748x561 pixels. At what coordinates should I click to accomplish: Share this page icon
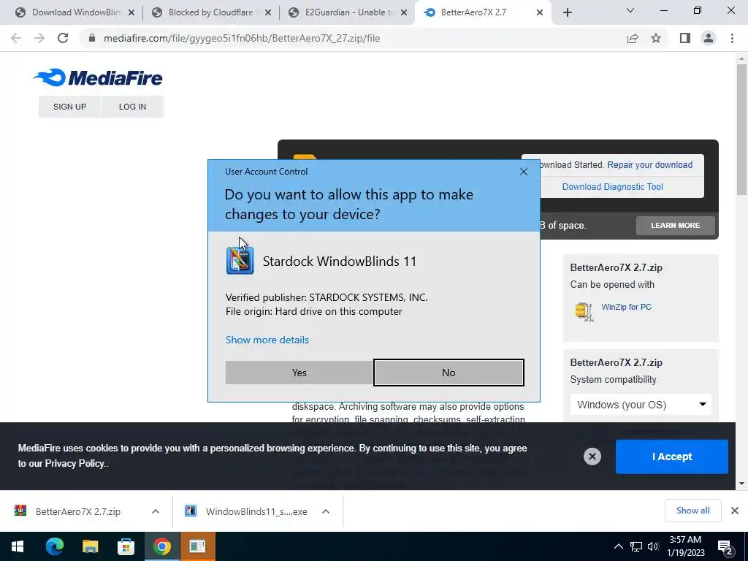click(x=633, y=38)
